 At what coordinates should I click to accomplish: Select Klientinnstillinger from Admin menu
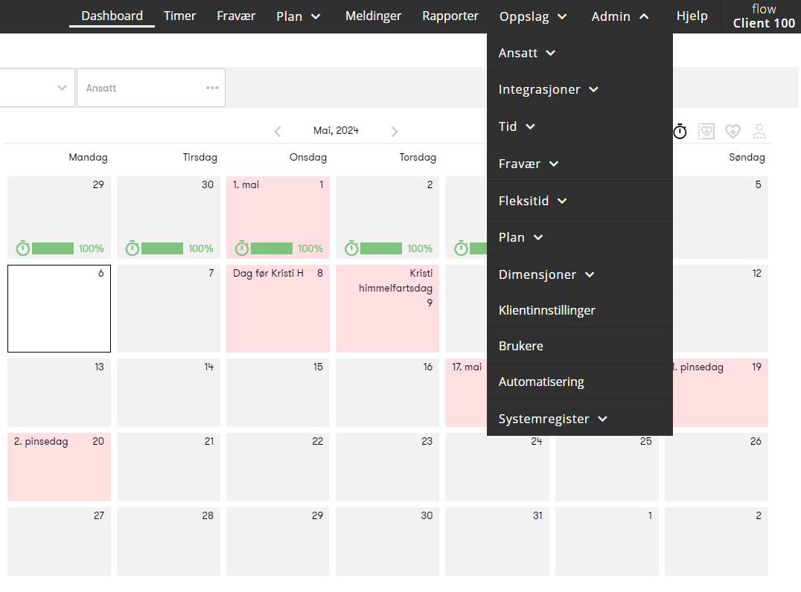pyautogui.click(x=547, y=310)
